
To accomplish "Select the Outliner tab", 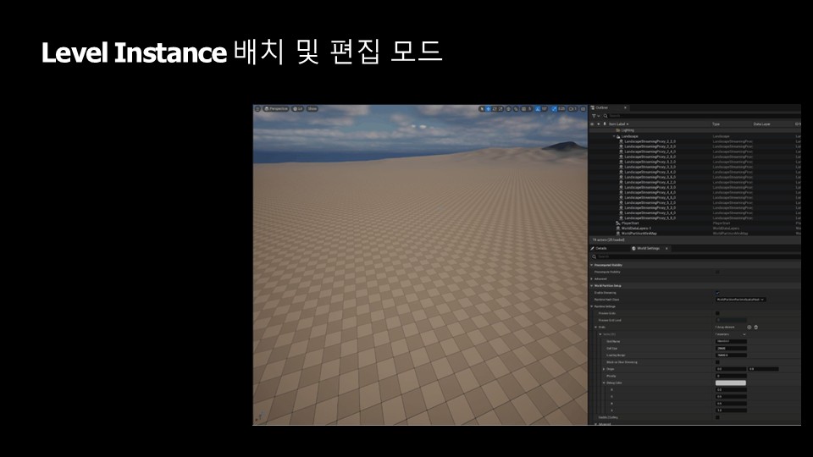I will point(601,107).
